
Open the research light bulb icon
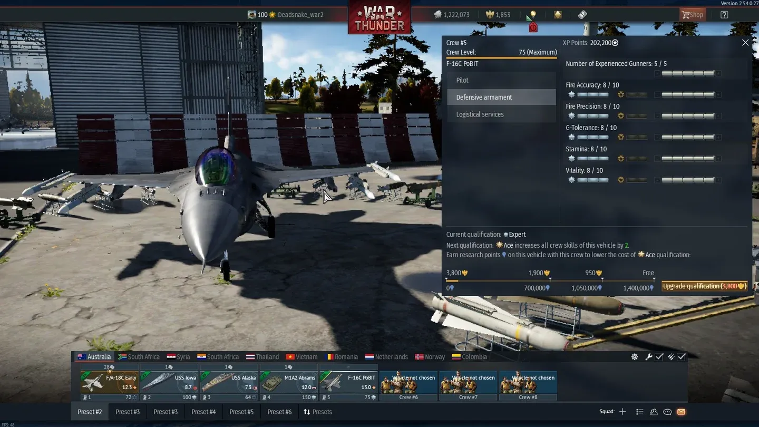click(x=533, y=15)
